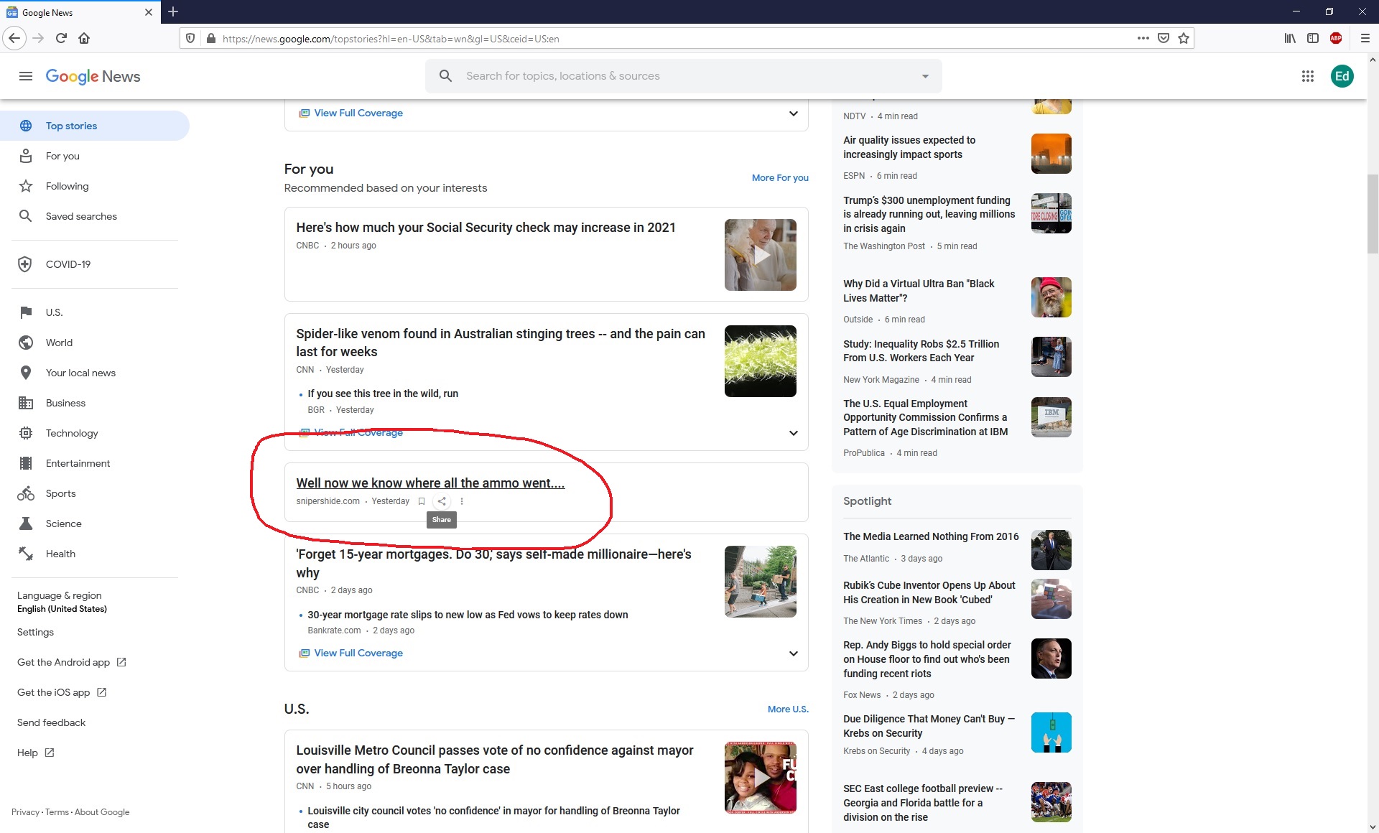Expand coverage on stinging trees story
Viewport: 1379px width, 833px height.
(x=793, y=433)
